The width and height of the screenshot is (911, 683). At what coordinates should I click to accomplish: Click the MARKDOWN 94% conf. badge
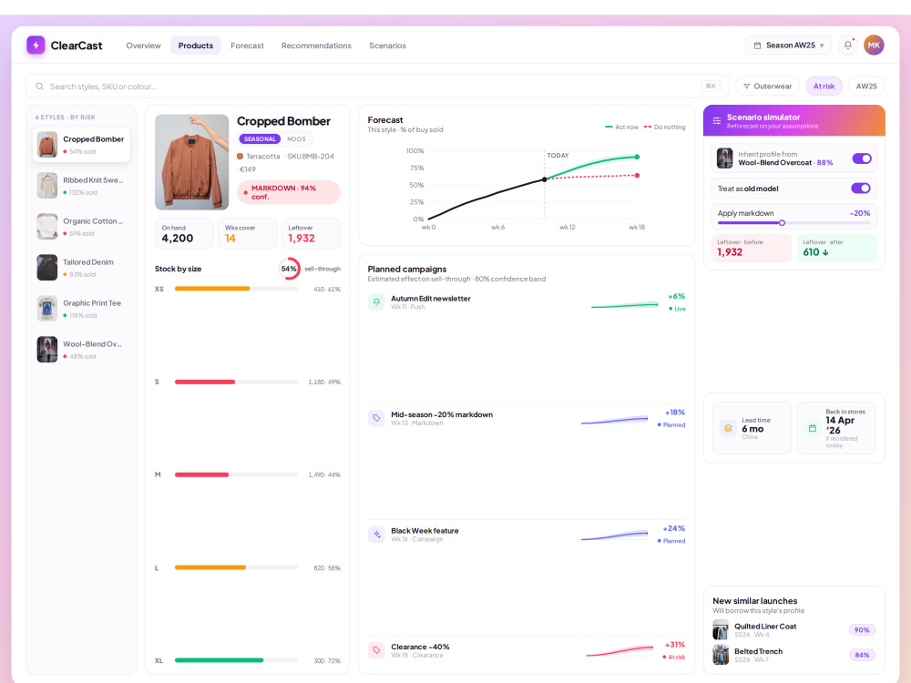tap(288, 192)
